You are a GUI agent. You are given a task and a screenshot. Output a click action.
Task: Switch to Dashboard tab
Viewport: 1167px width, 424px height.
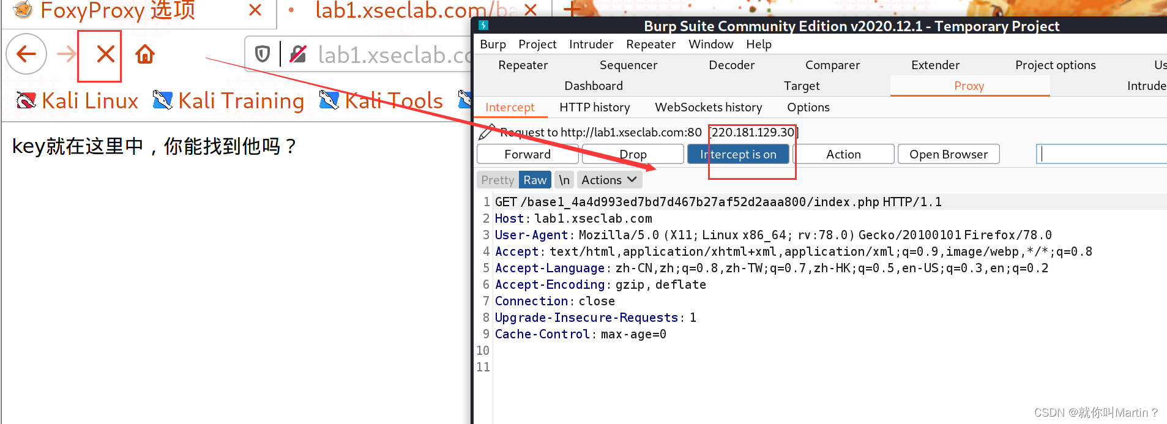(594, 86)
